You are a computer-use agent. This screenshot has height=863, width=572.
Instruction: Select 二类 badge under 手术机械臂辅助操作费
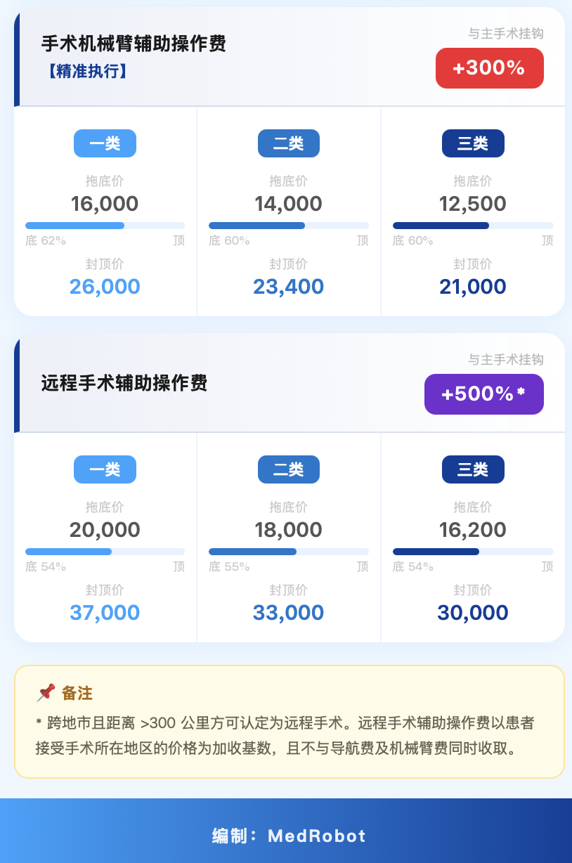coord(289,143)
